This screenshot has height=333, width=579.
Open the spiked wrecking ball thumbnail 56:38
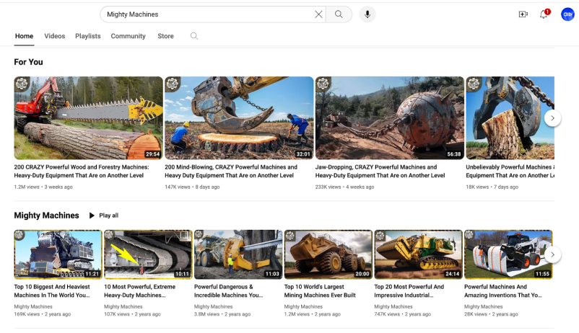coord(390,118)
